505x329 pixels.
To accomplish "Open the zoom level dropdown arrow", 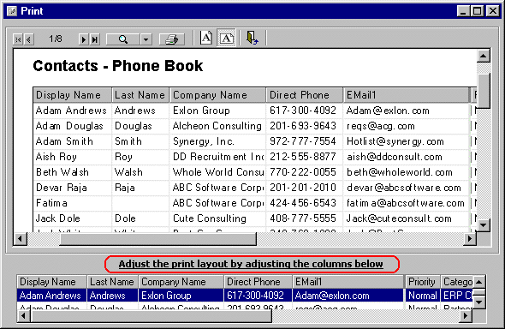I will 146,39.
